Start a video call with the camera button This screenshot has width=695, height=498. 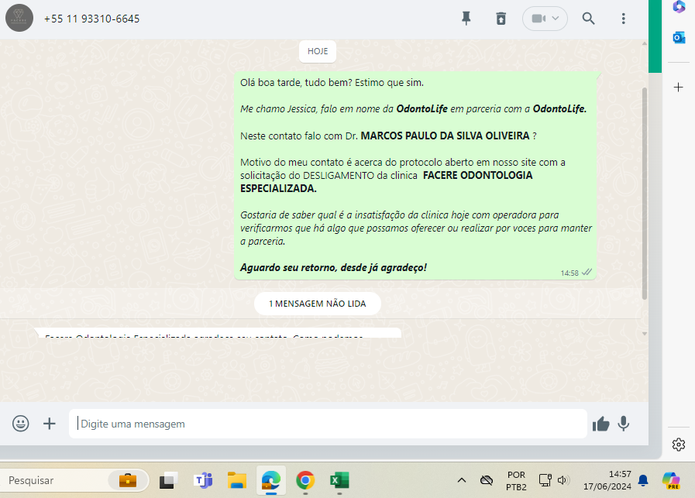point(538,19)
